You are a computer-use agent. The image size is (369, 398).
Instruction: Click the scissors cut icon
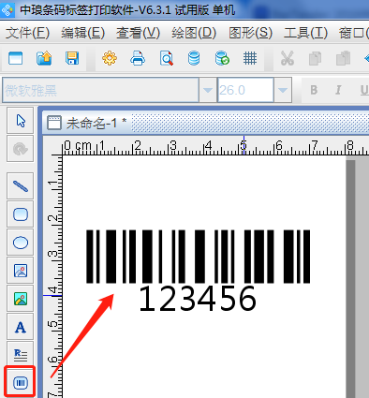[x=288, y=58]
